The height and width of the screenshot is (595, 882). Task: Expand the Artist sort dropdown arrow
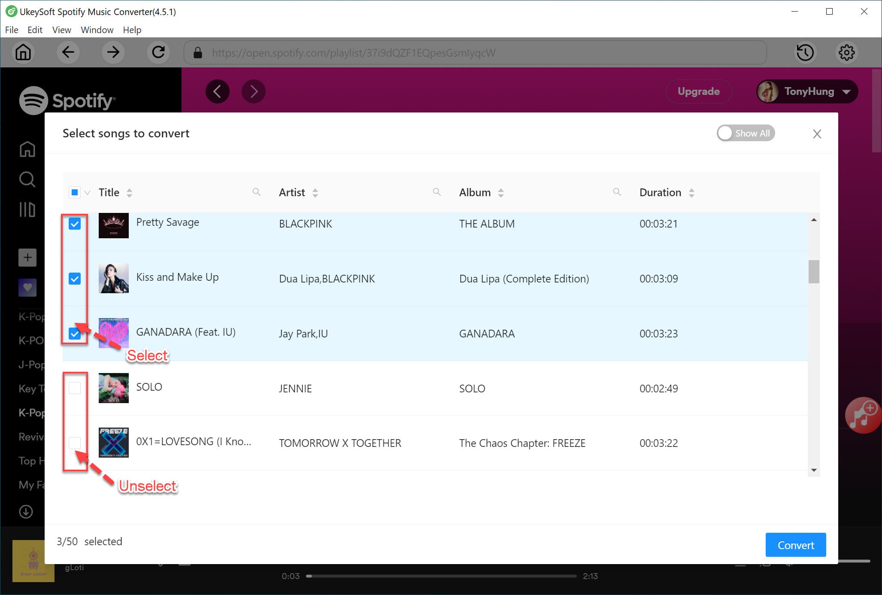[316, 193]
